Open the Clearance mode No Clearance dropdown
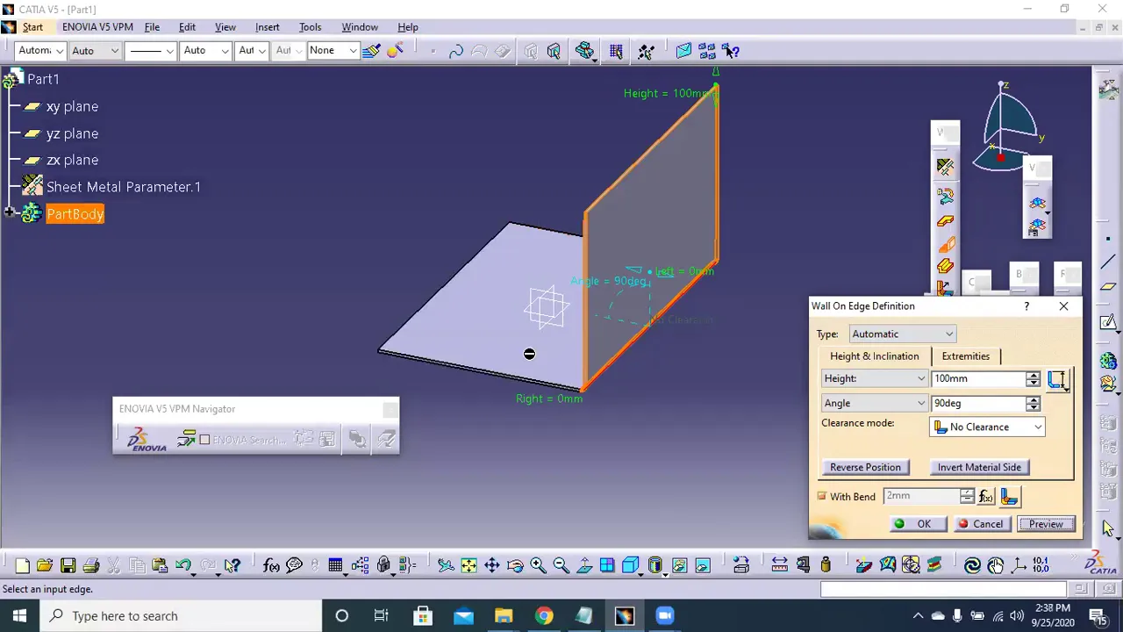The image size is (1123, 632). coord(987,427)
